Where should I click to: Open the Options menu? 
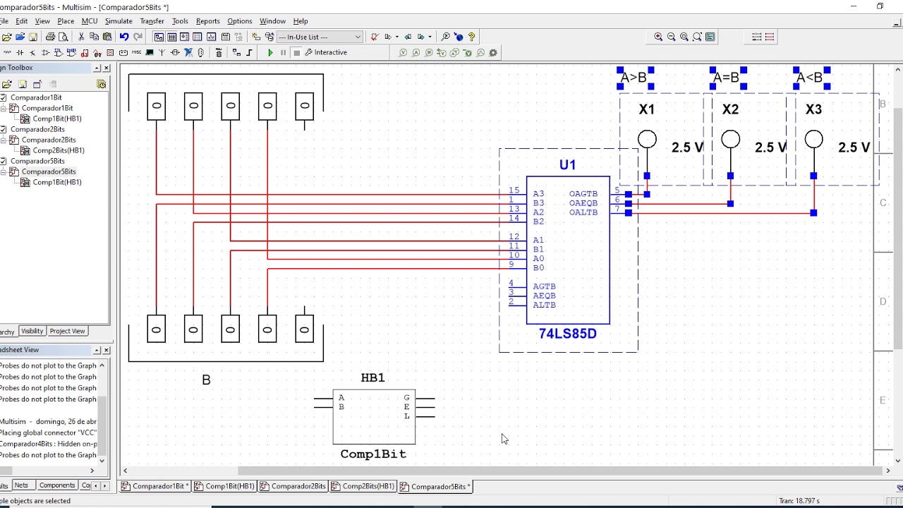click(240, 21)
